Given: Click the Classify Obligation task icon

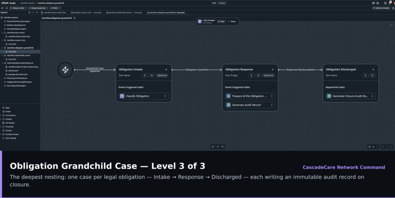Looking at the screenshot, I should (122, 96).
